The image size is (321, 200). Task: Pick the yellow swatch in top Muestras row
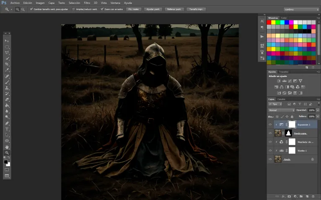(x=274, y=22)
